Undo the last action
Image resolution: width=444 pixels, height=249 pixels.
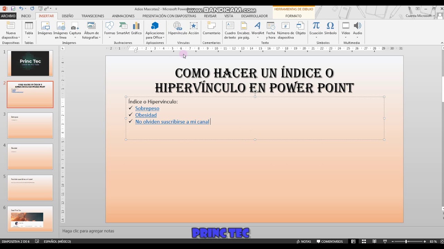[x=21, y=9]
